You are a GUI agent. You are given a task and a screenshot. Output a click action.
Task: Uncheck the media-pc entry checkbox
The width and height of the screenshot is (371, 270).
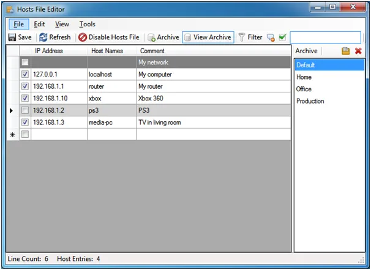(x=25, y=122)
